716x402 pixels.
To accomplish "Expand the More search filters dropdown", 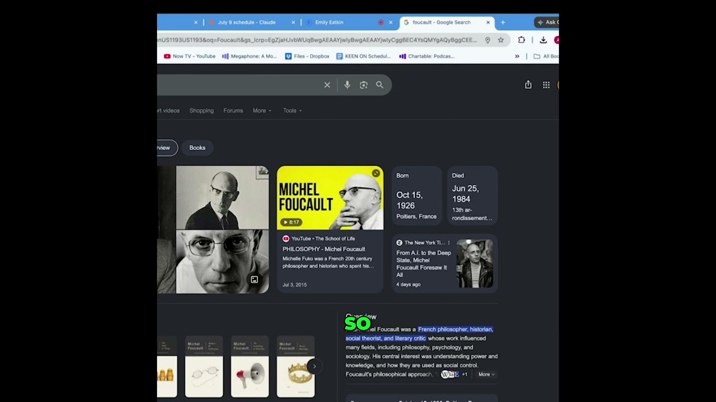I will tap(262, 111).
